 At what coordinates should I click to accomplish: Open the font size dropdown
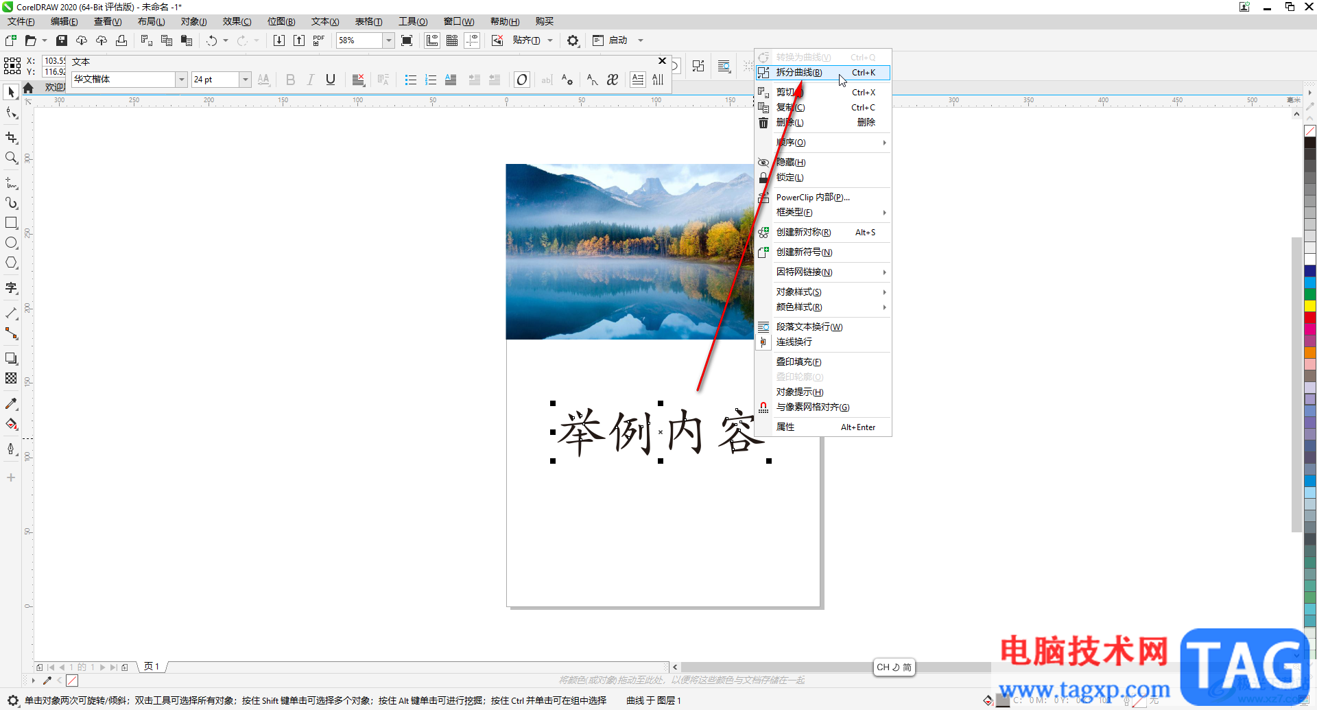tap(245, 80)
